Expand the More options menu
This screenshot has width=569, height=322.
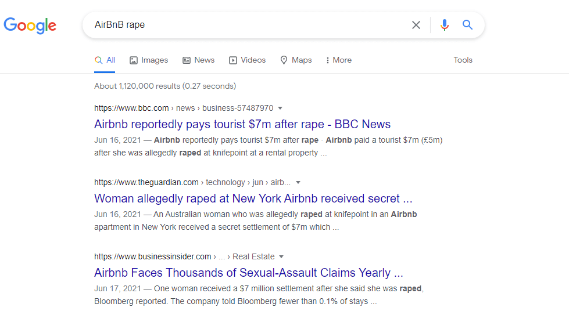[339, 60]
